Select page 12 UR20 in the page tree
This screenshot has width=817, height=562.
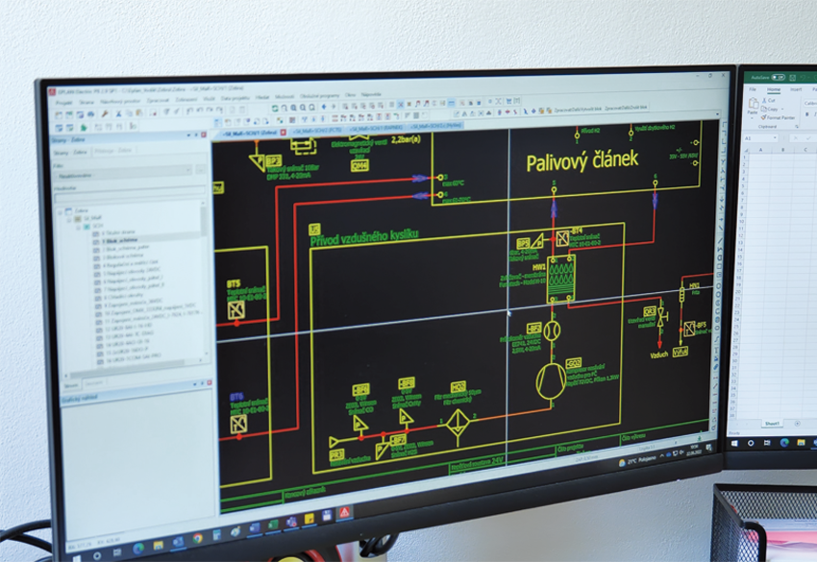(x=125, y=328)
